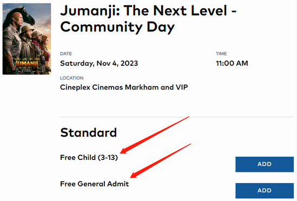Click red arrow pointing at Free Child
The width and height of the screenshot is (297, 201).
coord(155,135)
